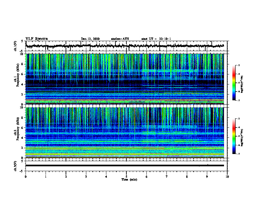This screenshot has height=198, width=256.
Task: Select the date text "Dec. 12, 2020"
Action: click(90, 39)
